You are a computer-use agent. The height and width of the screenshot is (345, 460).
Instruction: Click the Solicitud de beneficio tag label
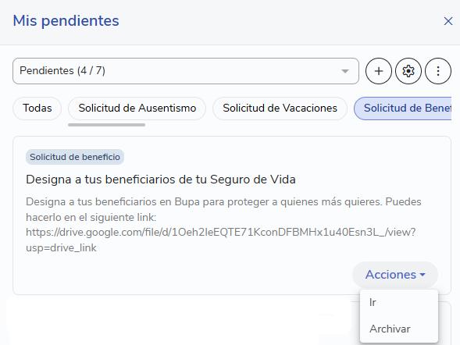75,157
